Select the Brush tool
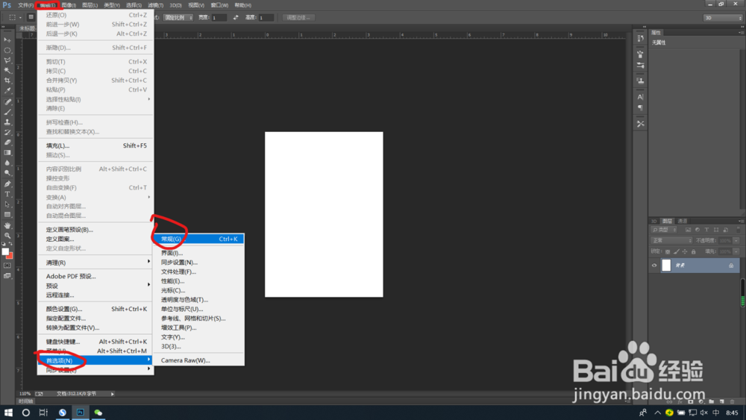The height and width of the screenshot is (420, 746). 7,112
